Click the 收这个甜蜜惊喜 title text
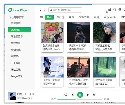The width and height of the screenshot is (125, 105). (x=77, y=84)
